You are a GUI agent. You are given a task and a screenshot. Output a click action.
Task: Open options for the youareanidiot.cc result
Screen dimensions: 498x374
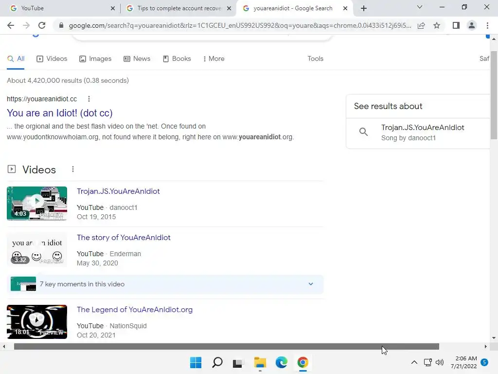(x=89, y=99)
